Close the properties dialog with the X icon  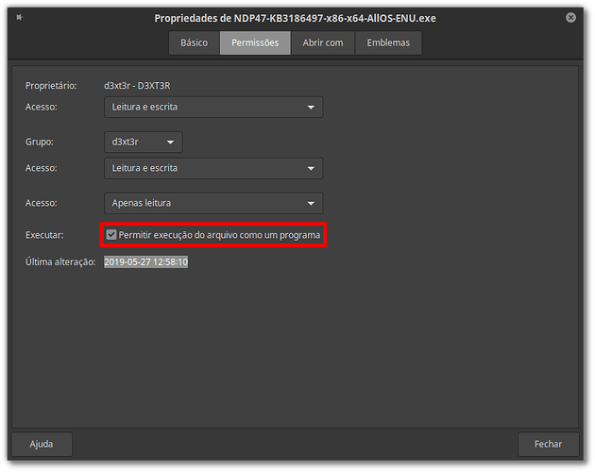pos(571,18)
